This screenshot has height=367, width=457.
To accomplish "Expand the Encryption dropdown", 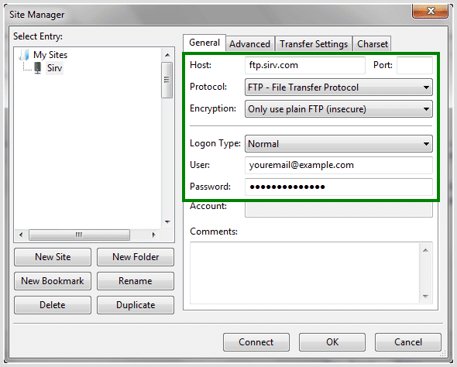I will pyautogui.click(x=338, y=109).
